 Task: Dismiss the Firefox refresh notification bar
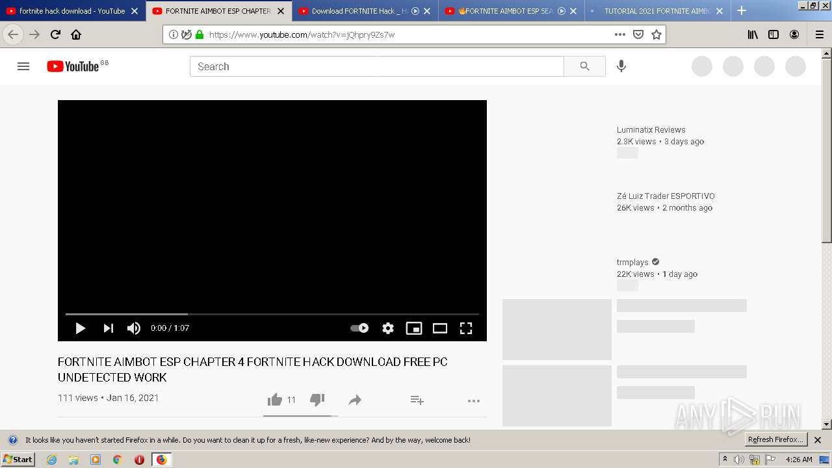pyautogui.click(x=818, y=440)
